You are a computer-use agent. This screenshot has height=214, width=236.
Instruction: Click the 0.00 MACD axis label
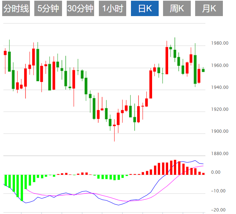216,172
